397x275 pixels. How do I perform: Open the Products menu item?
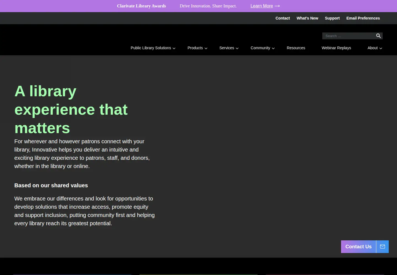click(195, 48)
